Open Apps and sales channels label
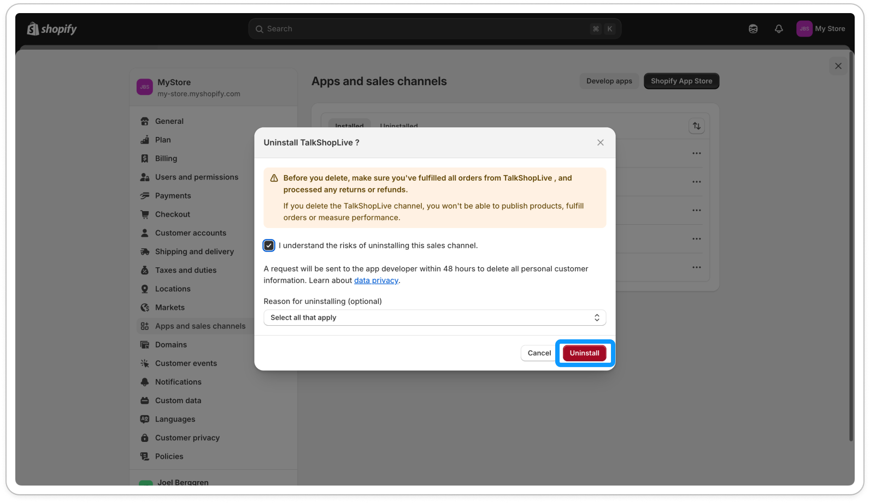This screenshot has width=870, height=503. (201, 326)
